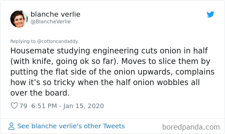Like the tweet with the heart icon
225x134 pixels.
point(14,106)
